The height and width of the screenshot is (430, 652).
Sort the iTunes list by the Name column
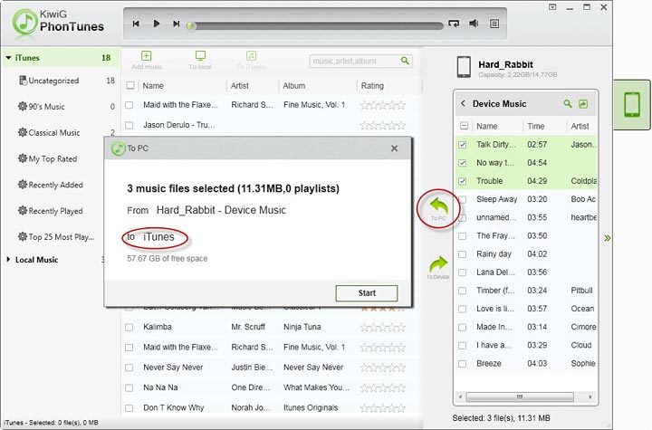[x=153, y=86]
